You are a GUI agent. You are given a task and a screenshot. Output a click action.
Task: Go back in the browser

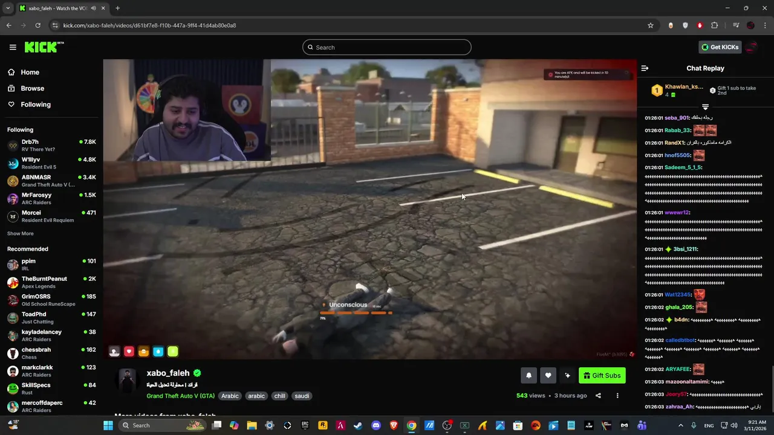[x=8, y=25]
